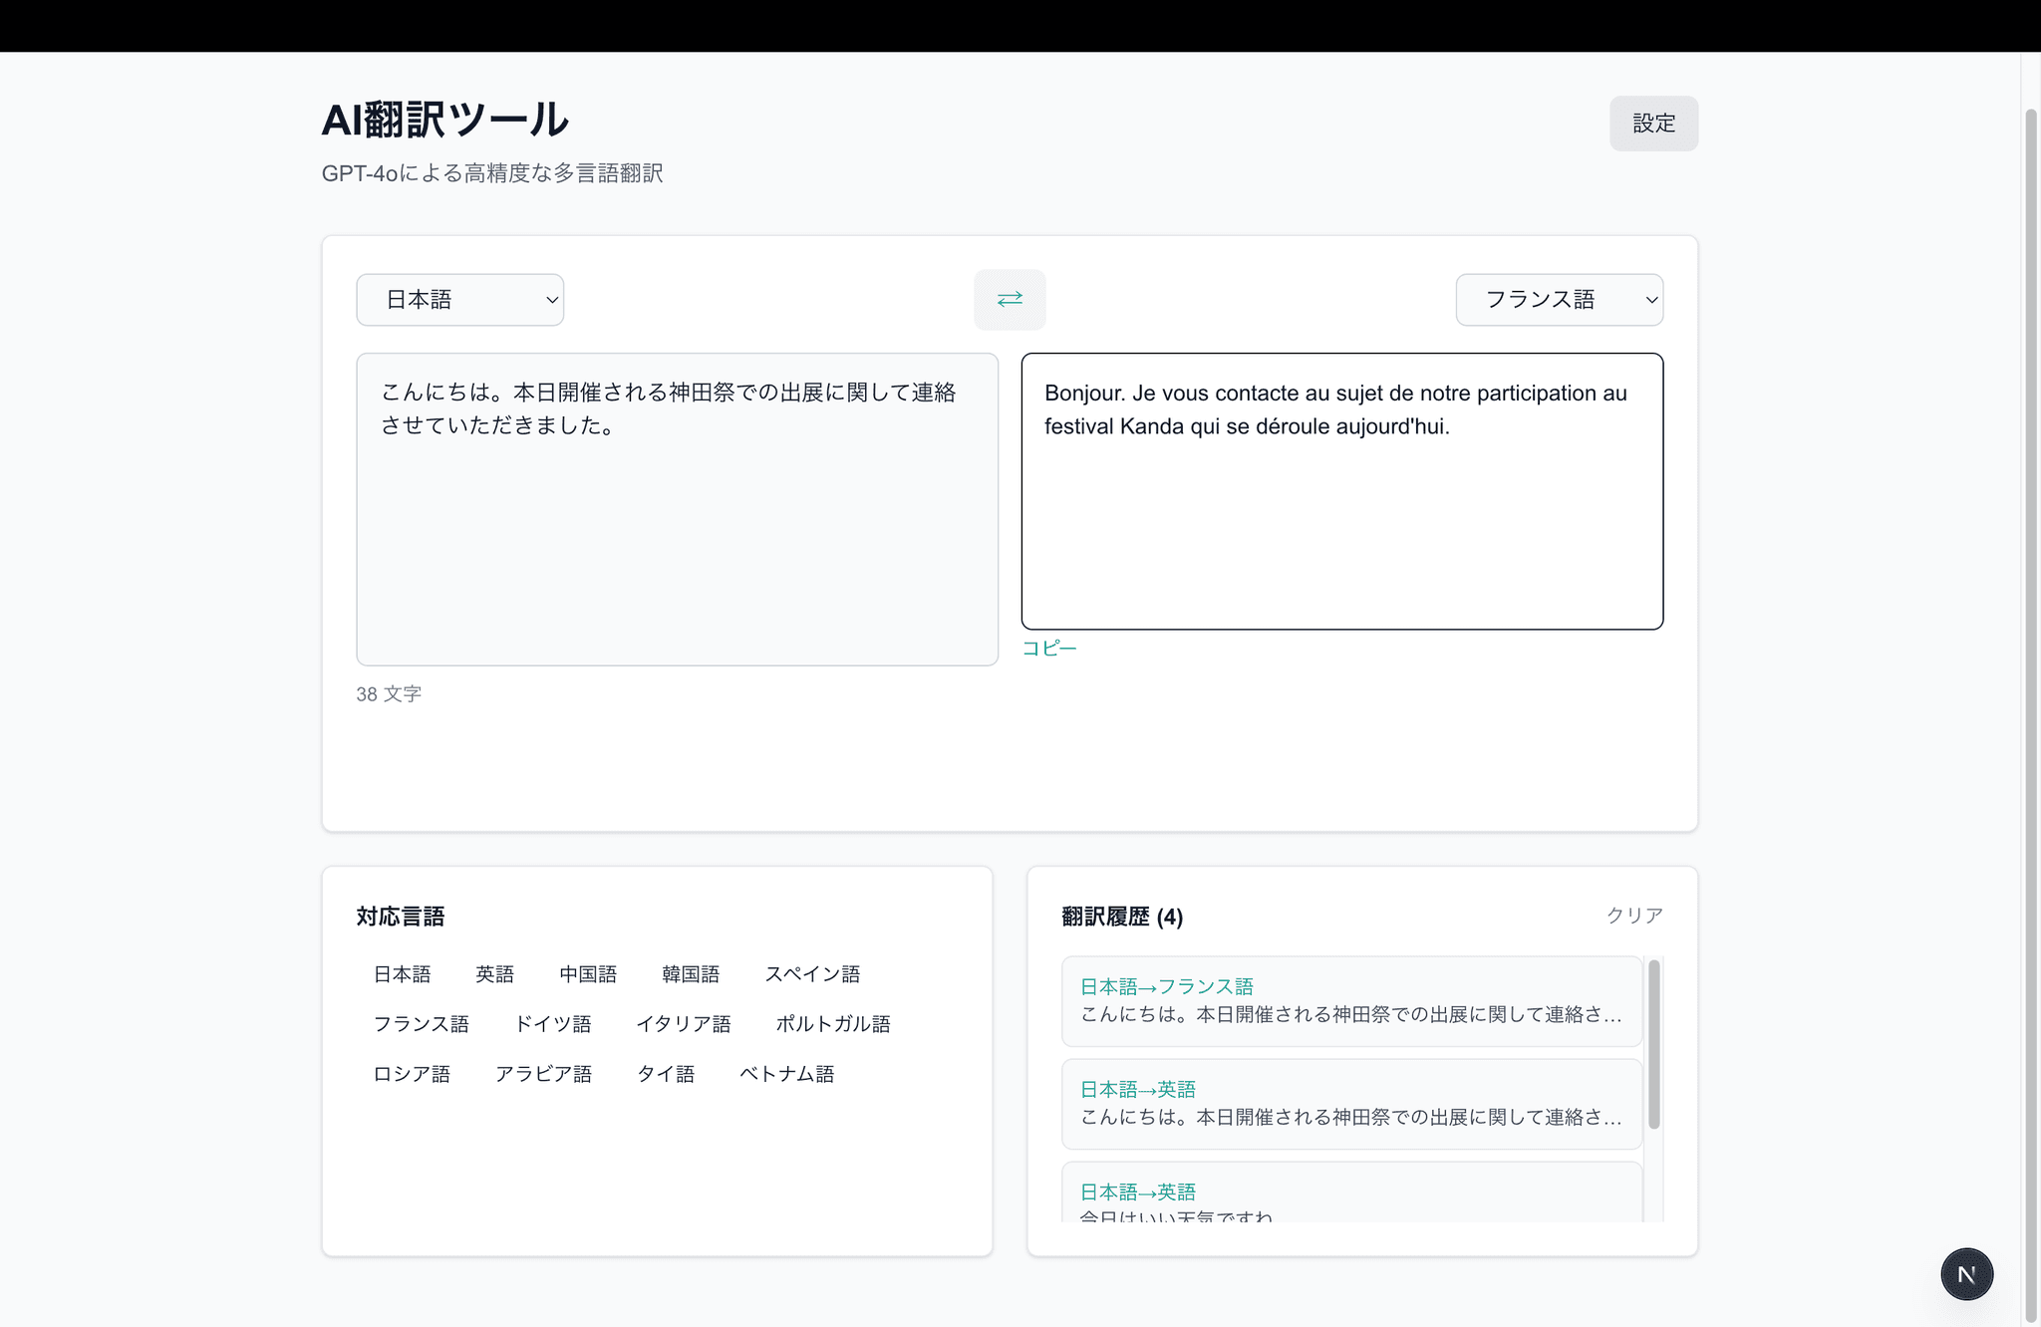Open the 設定 (settings) panel
The image size is (2041, 1327).
(1653, 124)
